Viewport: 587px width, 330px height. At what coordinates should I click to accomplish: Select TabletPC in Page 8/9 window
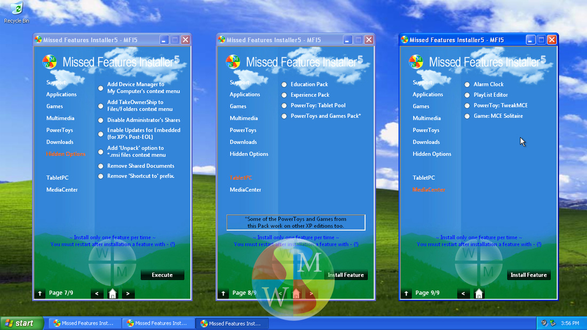tap(241, 178)
